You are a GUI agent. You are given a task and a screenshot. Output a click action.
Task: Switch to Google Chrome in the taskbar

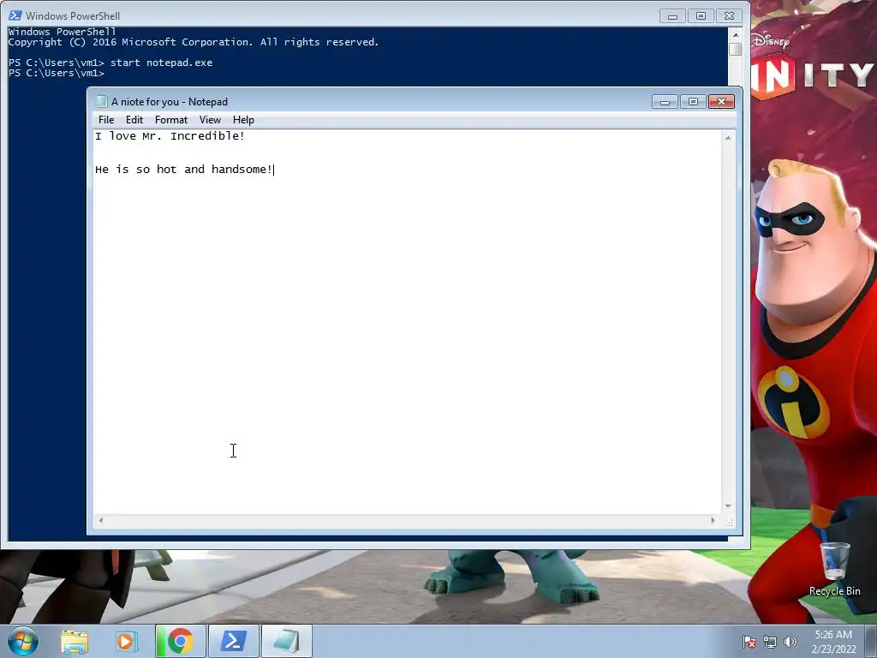click(x=180, y=641)
